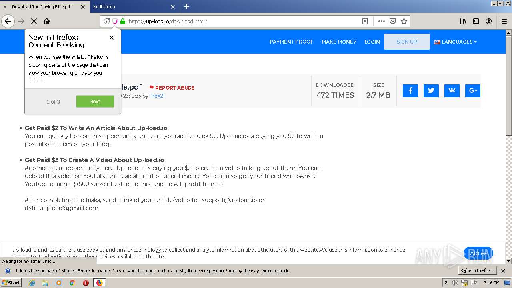Show hidden system tray icons arrow
This screenshot has width=512, height=288.
coord(446,282)
